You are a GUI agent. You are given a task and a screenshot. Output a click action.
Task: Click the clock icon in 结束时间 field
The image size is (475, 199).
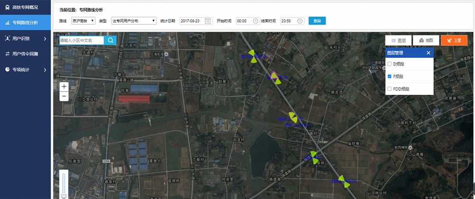[300, 21]
